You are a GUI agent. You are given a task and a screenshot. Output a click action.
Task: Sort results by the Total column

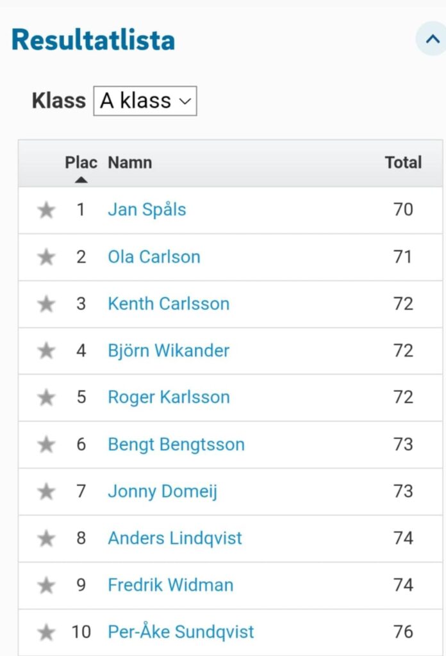coord(403,162)
